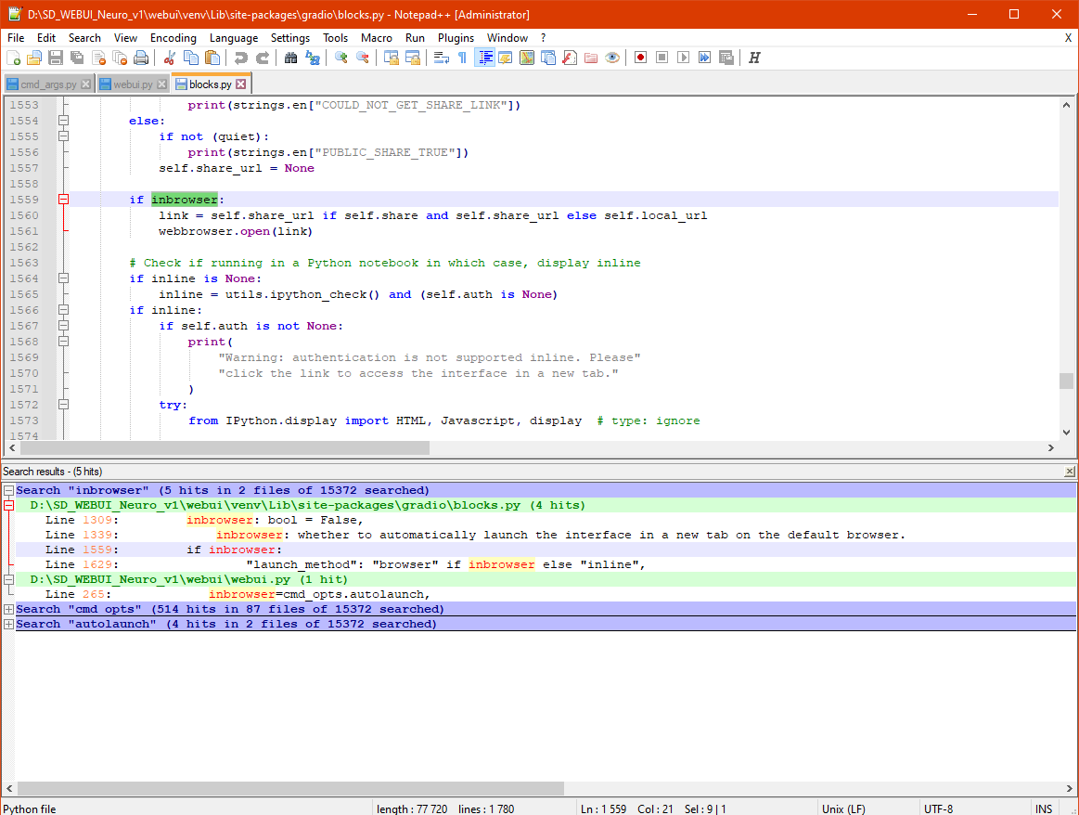The image size is (1079, 815).
Task: Switch to the webui.py tab
Action: 133,84
